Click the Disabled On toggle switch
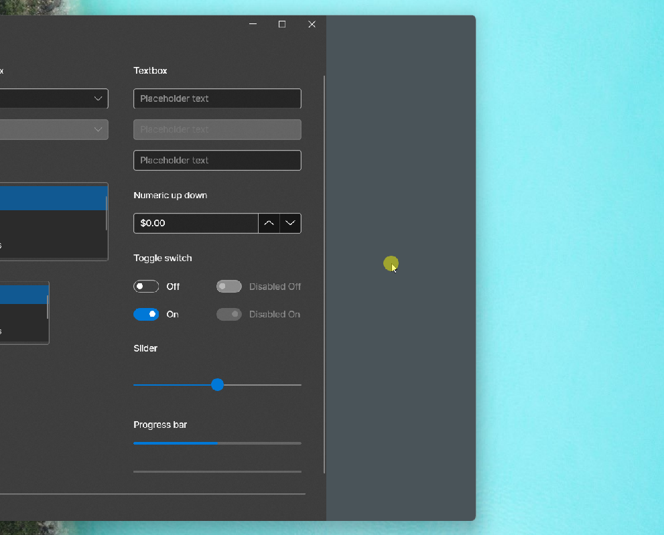 tap(228, 314)
